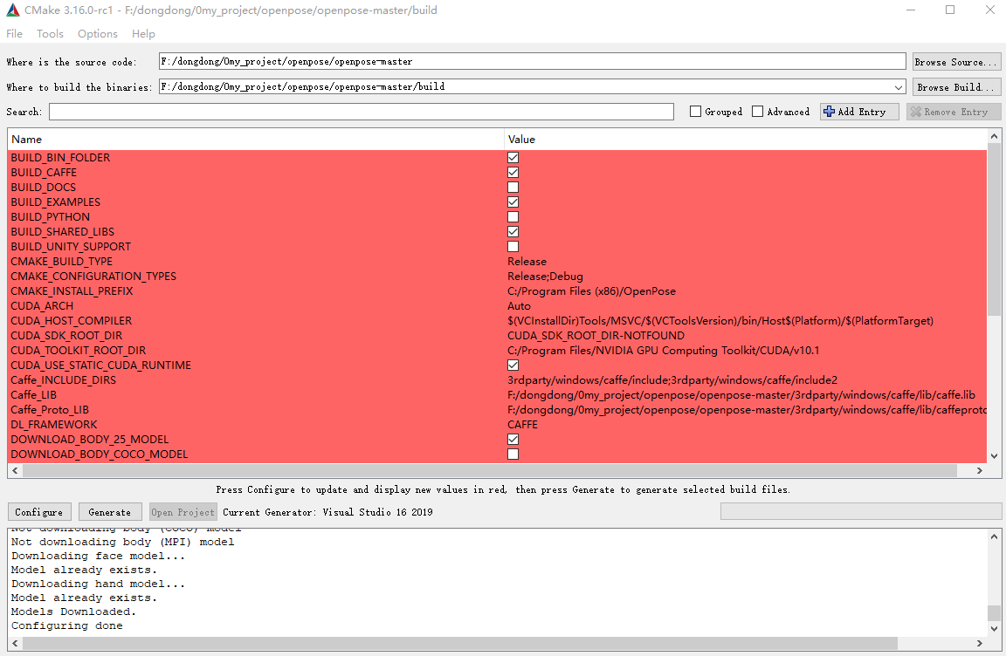Open the Help menu

(x=143, y=33)
